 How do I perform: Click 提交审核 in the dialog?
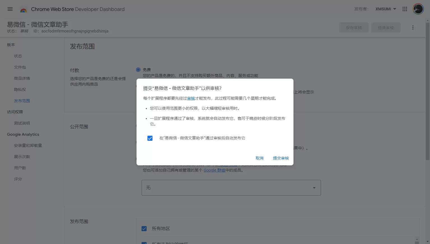tap(281, 158)
